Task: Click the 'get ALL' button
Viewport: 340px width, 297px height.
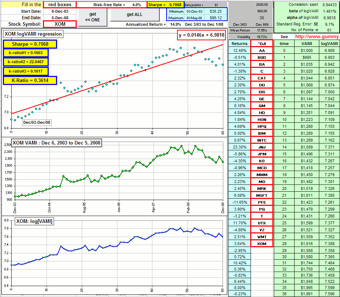Action: pyautogui.click(x=135, y=15)
